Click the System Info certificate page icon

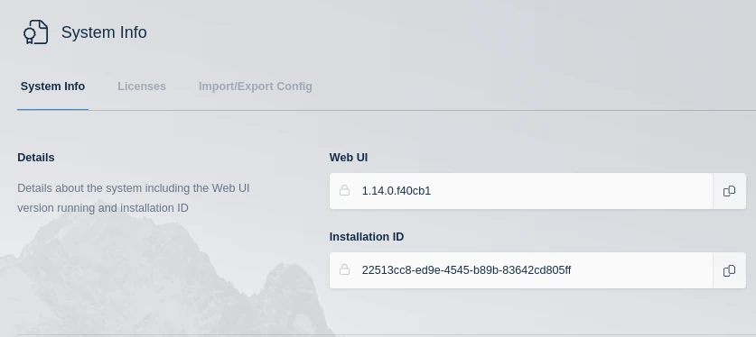36,32
